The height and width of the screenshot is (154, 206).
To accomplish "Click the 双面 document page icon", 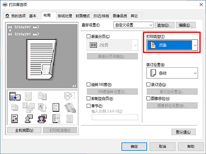I will pos(153,45).
